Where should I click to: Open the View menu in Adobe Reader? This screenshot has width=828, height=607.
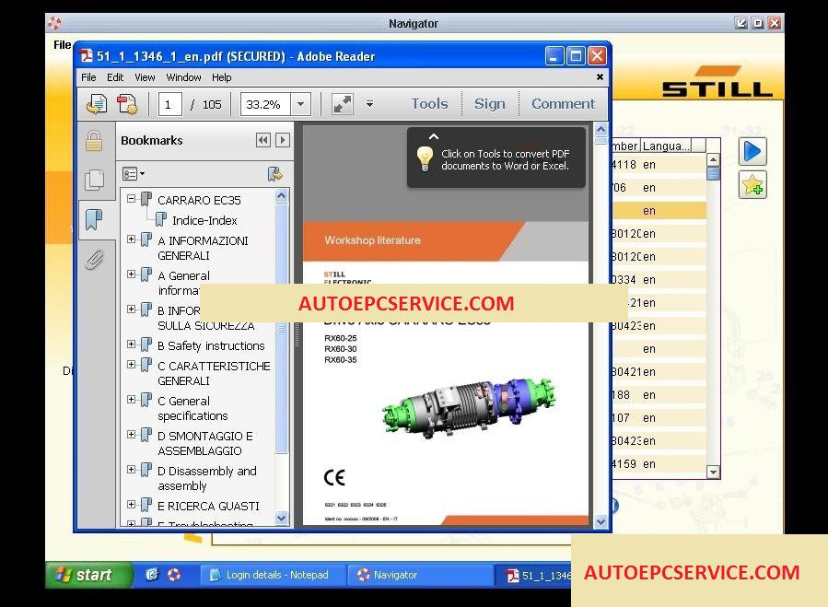tap(145, 77)
